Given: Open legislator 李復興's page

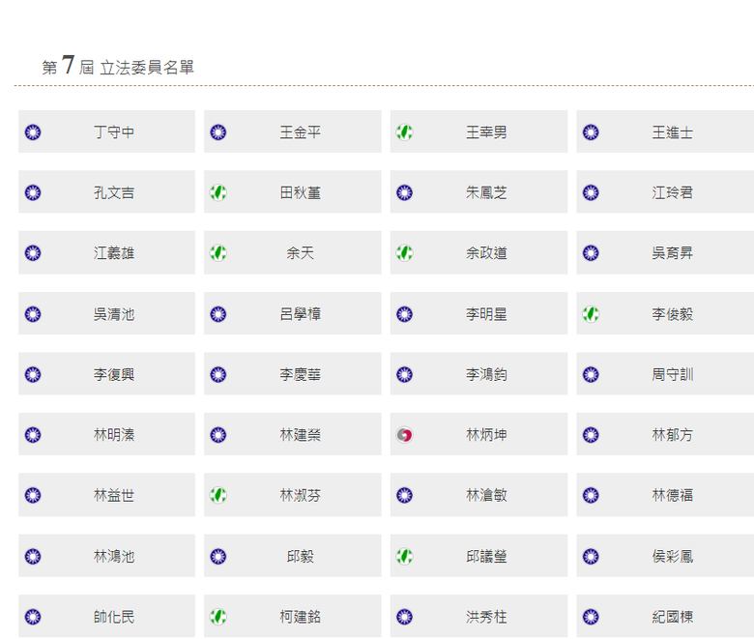Looking at the screenshot, I should [114, 374].
